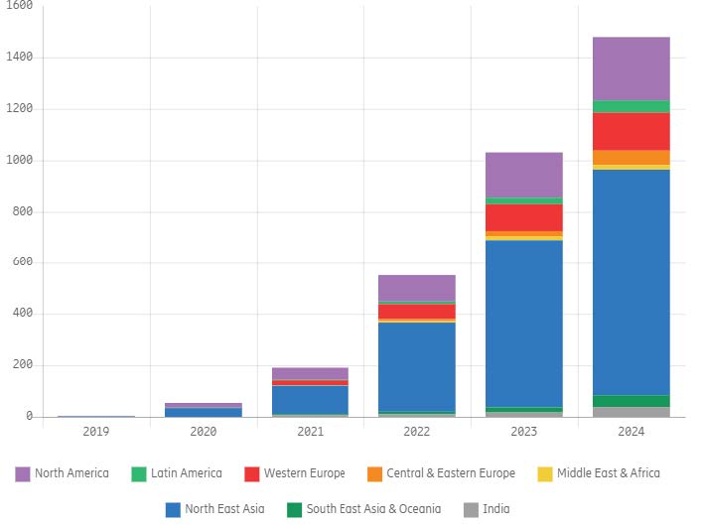
Task: Click the purple North America legend swatch
Action: coord(23,473)
